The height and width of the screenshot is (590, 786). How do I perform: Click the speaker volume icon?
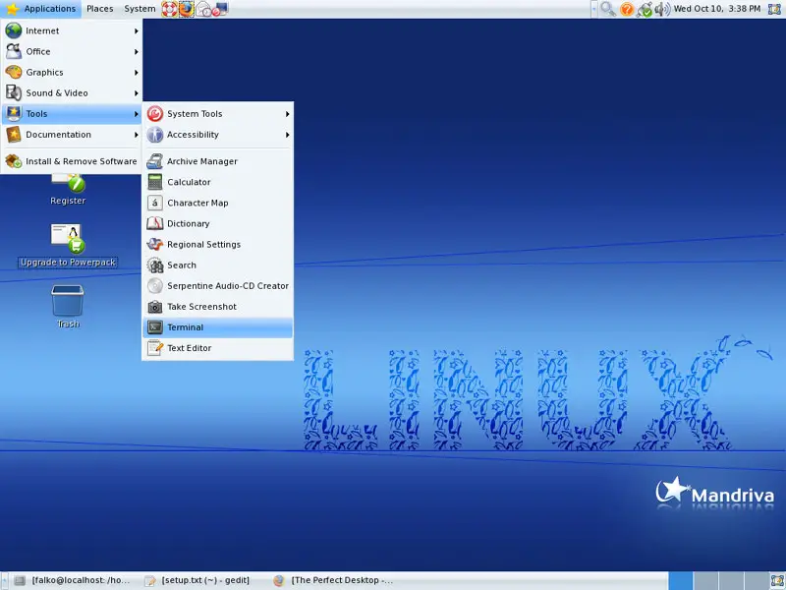(x=662, y=9)
